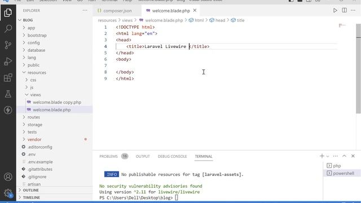The width and height of the screenshot is (361, 203).
Task: Select the TERMINAL panel tab
Action: coord(204,156)
